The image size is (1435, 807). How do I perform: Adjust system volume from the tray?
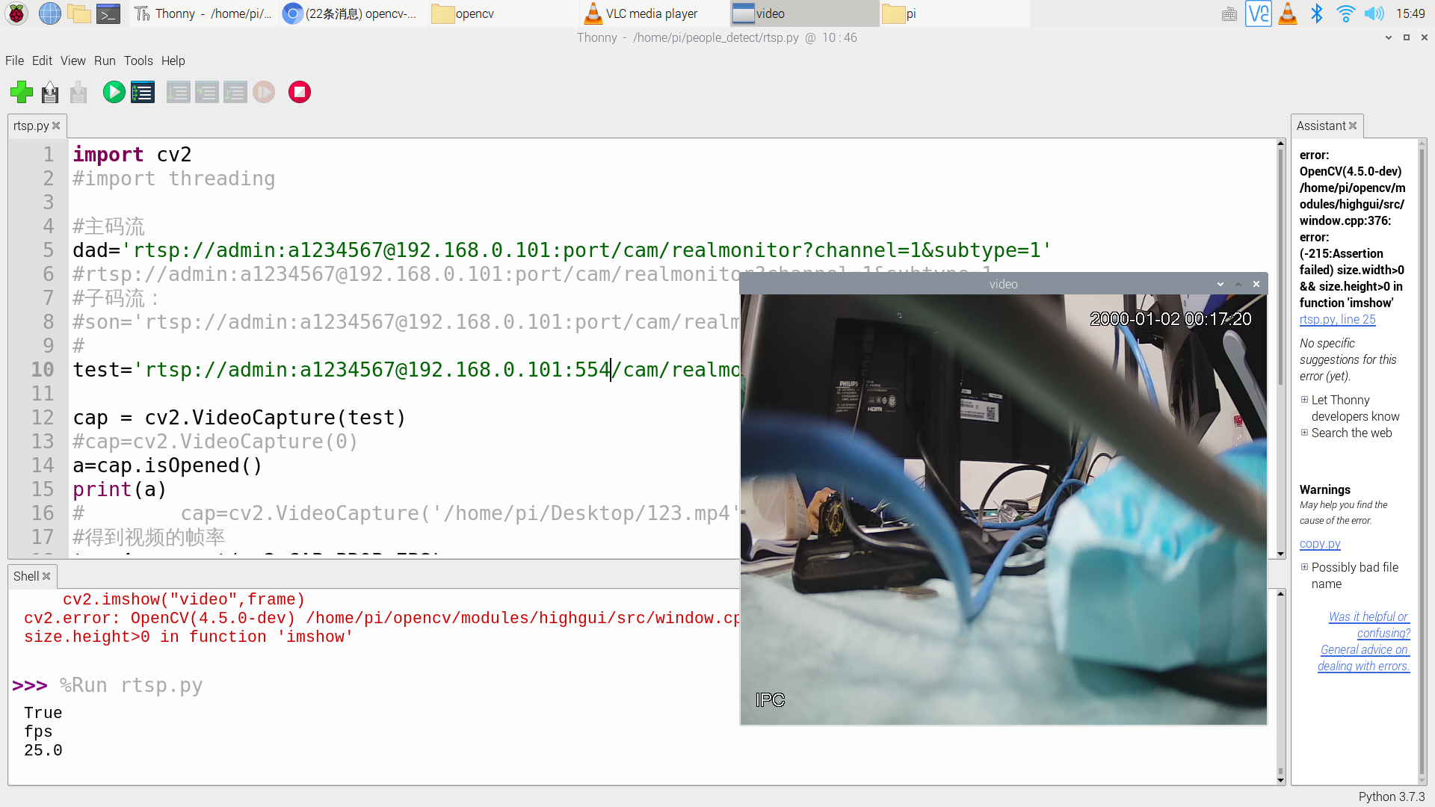click(x=1375, y=13)
